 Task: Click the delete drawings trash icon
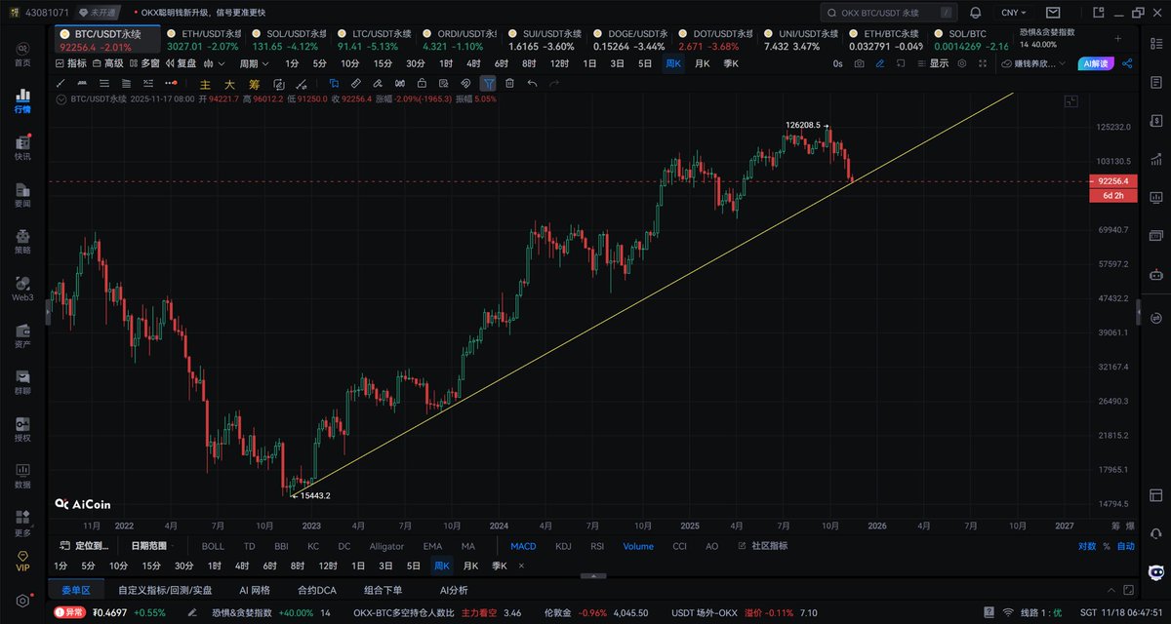click(x=509, y=84)
